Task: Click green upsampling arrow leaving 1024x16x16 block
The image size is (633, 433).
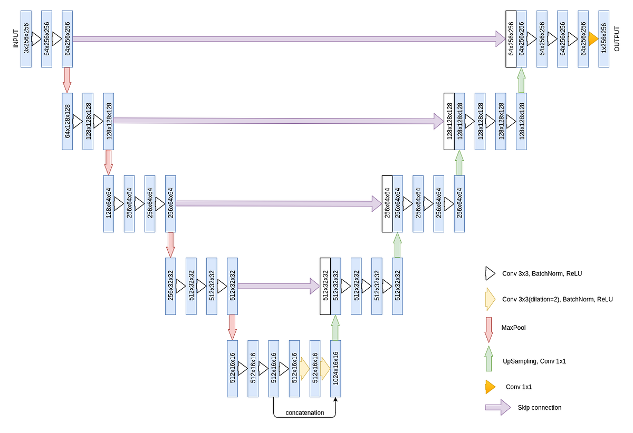Action: pos(335,328)
